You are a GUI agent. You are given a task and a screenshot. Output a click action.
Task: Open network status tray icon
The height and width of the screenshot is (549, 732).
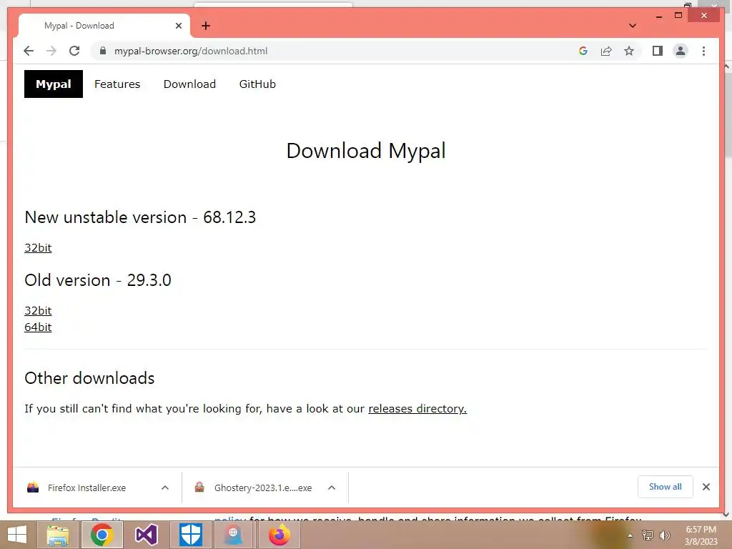648,535
